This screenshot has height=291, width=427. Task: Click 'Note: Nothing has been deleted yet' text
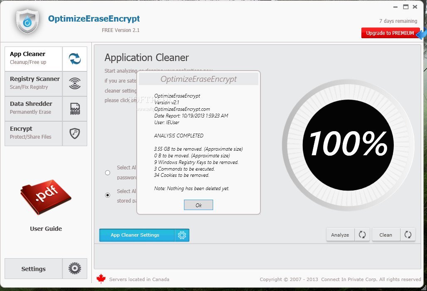click(x=192, y=188)
